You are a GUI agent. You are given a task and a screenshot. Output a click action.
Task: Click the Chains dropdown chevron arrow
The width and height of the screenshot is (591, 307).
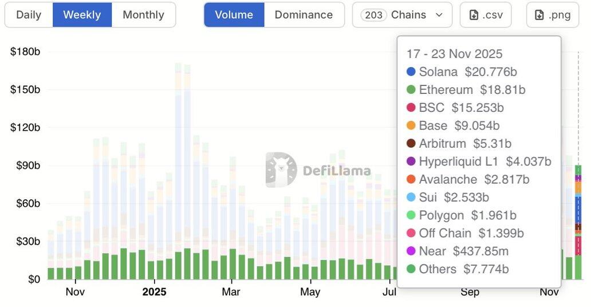click(x=439, y=15)
